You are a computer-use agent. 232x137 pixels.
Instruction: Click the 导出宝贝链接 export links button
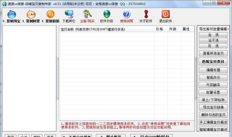click(213, 107)
